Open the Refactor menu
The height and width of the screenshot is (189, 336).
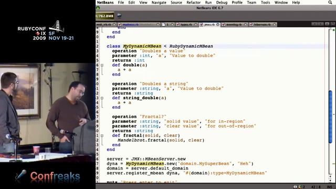pyautogui.click(x=194, y=3)
